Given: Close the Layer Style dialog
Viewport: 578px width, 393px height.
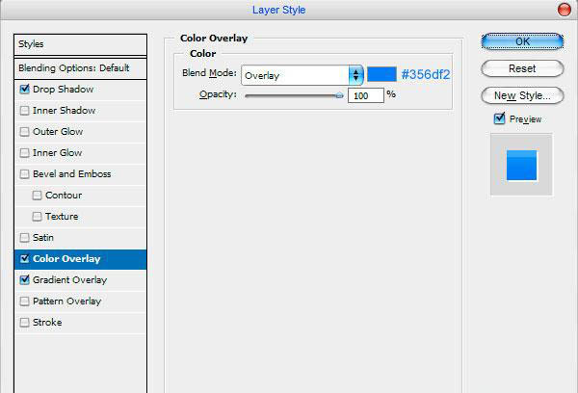Looking at the screenshot, I should (x=564, y=10).
